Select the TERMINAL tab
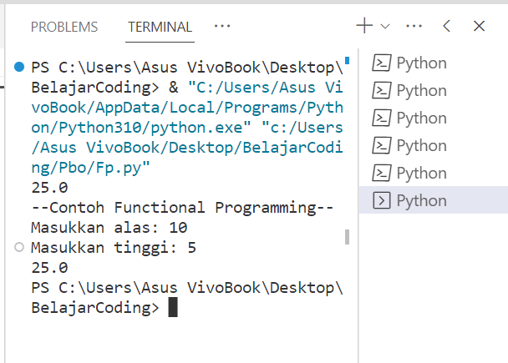The height and width of the screenshot is (363, 508). [160, 27]
